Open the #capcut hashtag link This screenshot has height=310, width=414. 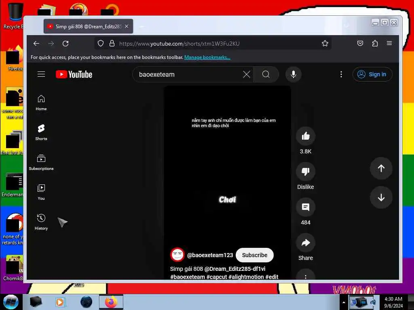pos(217,277)
